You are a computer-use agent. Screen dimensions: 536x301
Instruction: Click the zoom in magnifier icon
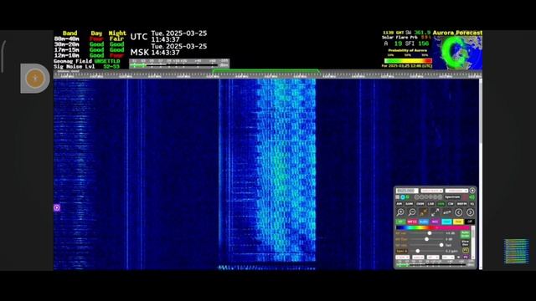pos(400,212)
